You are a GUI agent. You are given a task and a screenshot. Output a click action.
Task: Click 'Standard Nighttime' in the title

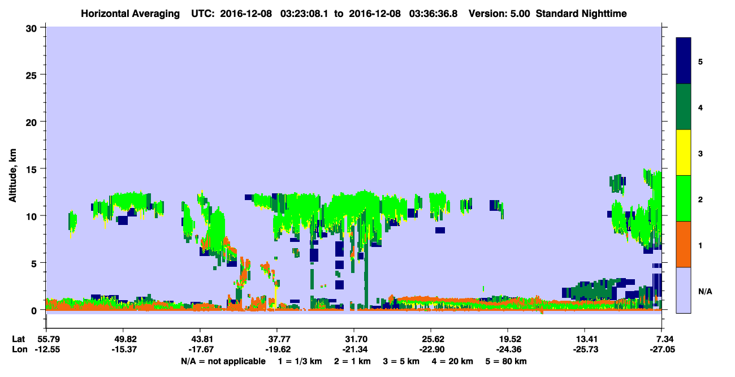tap(581, 13)
